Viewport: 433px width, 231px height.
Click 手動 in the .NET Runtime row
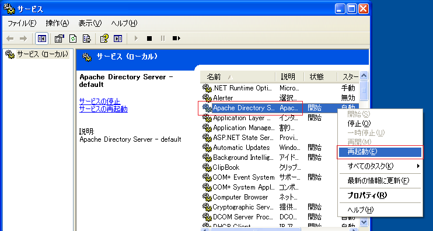pos(348,88)
